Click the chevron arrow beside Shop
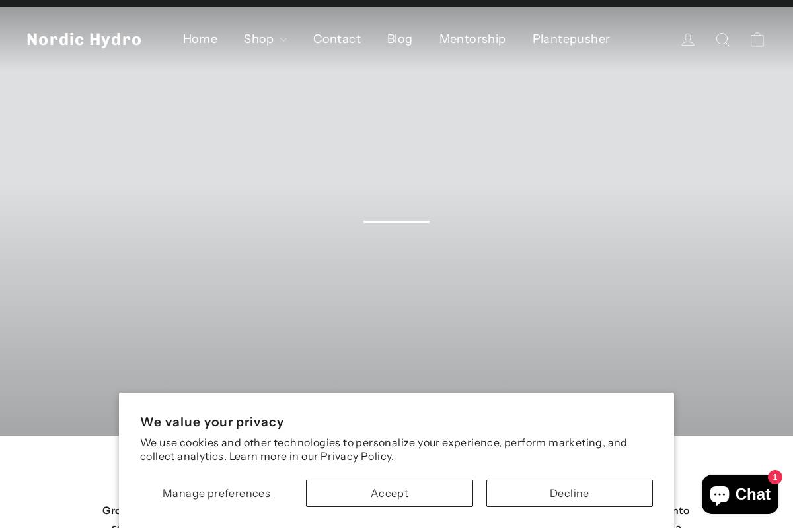The width and height of the screenshot is (793, 528). pyautogui.click(x=283, y=40)
